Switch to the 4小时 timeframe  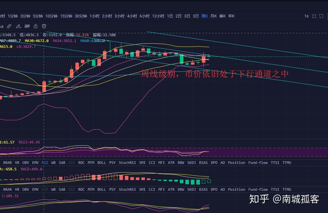[x=132, y=16]
